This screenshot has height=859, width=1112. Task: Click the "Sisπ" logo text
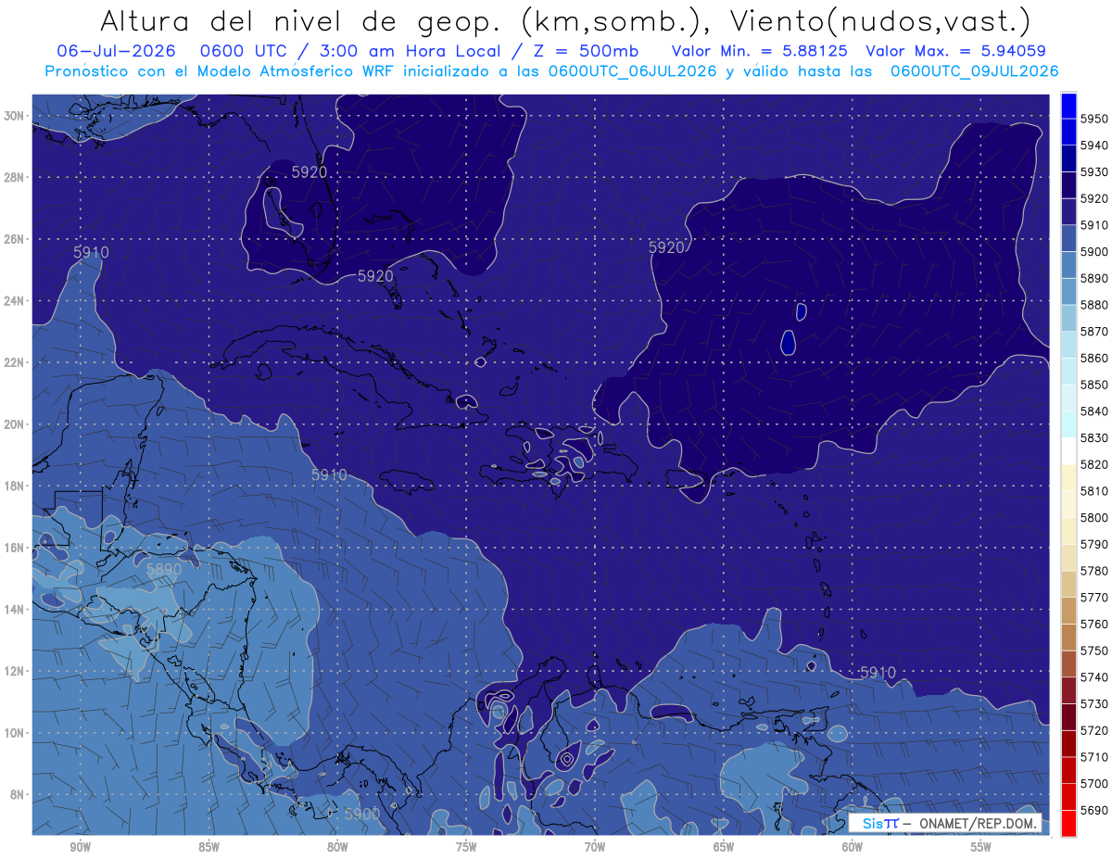pyautogui.click(x=880, y=823)
